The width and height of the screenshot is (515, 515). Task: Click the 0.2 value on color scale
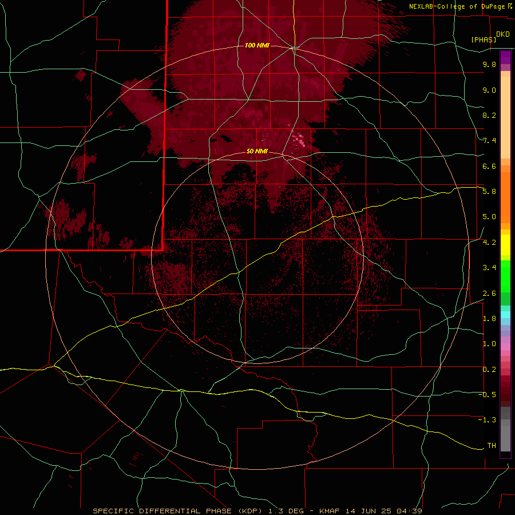tap(489, 370)
